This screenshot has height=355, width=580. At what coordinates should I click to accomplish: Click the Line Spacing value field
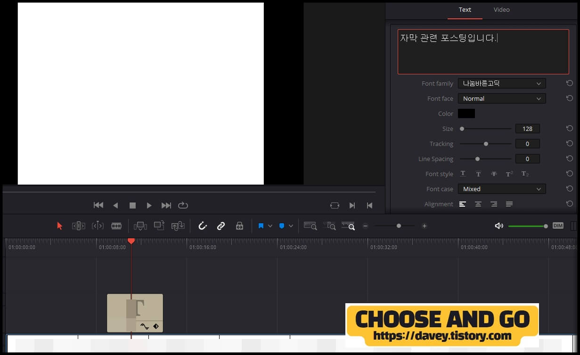[x=528, y=159]
